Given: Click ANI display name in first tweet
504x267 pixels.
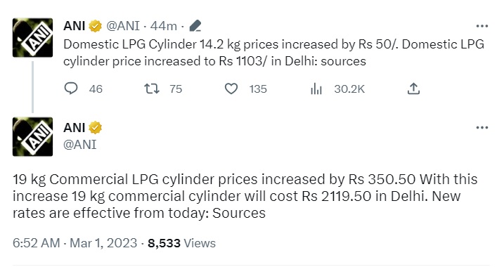Looking at the screenshot, I should [75, 26].
